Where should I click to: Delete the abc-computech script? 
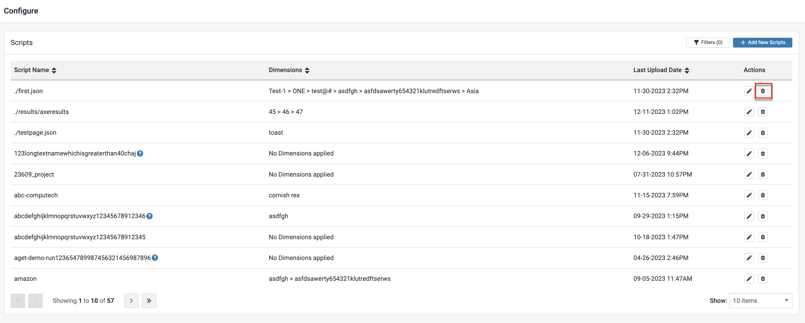point(763,195)
